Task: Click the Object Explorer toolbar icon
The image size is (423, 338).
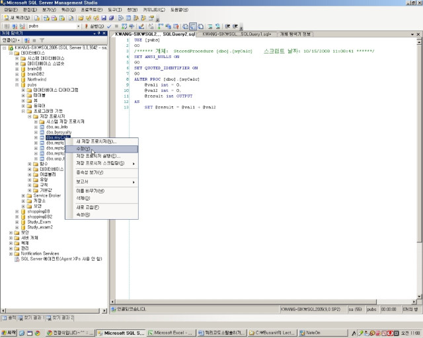Action: tap(136, 18)
